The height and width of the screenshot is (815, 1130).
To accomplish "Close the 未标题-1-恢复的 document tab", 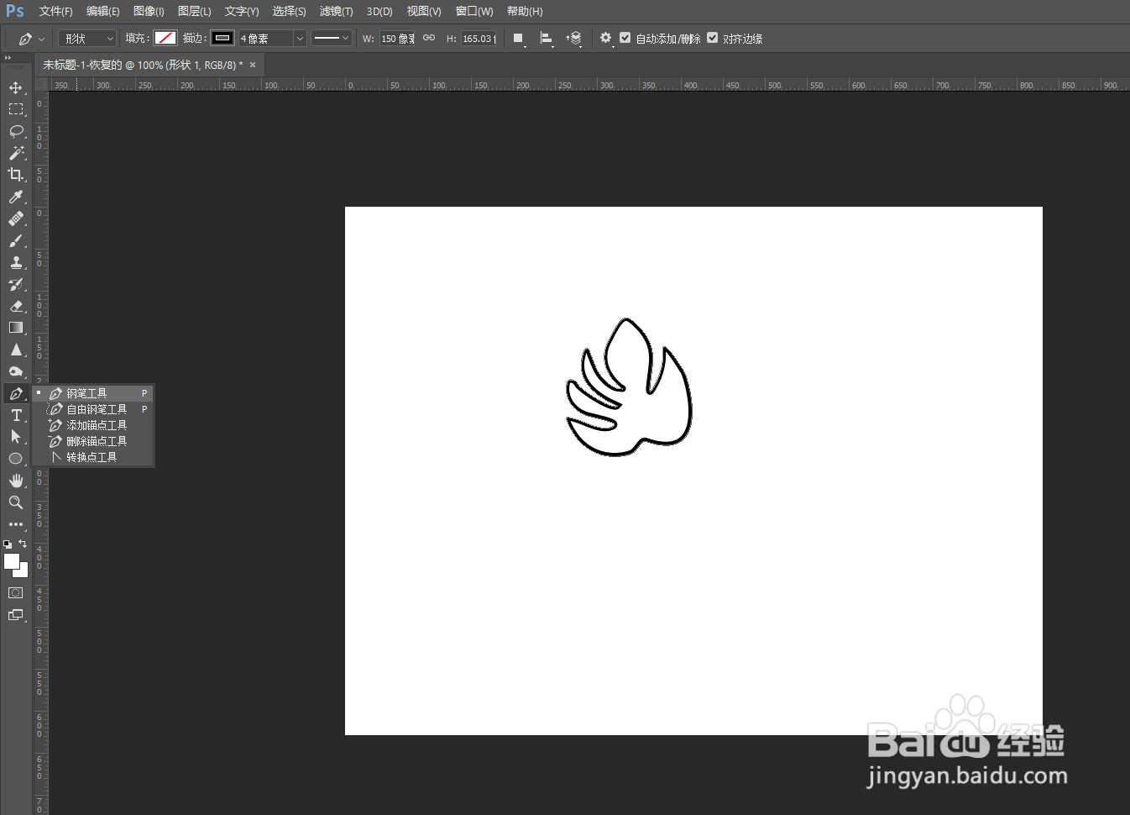I will coord(253,65).
